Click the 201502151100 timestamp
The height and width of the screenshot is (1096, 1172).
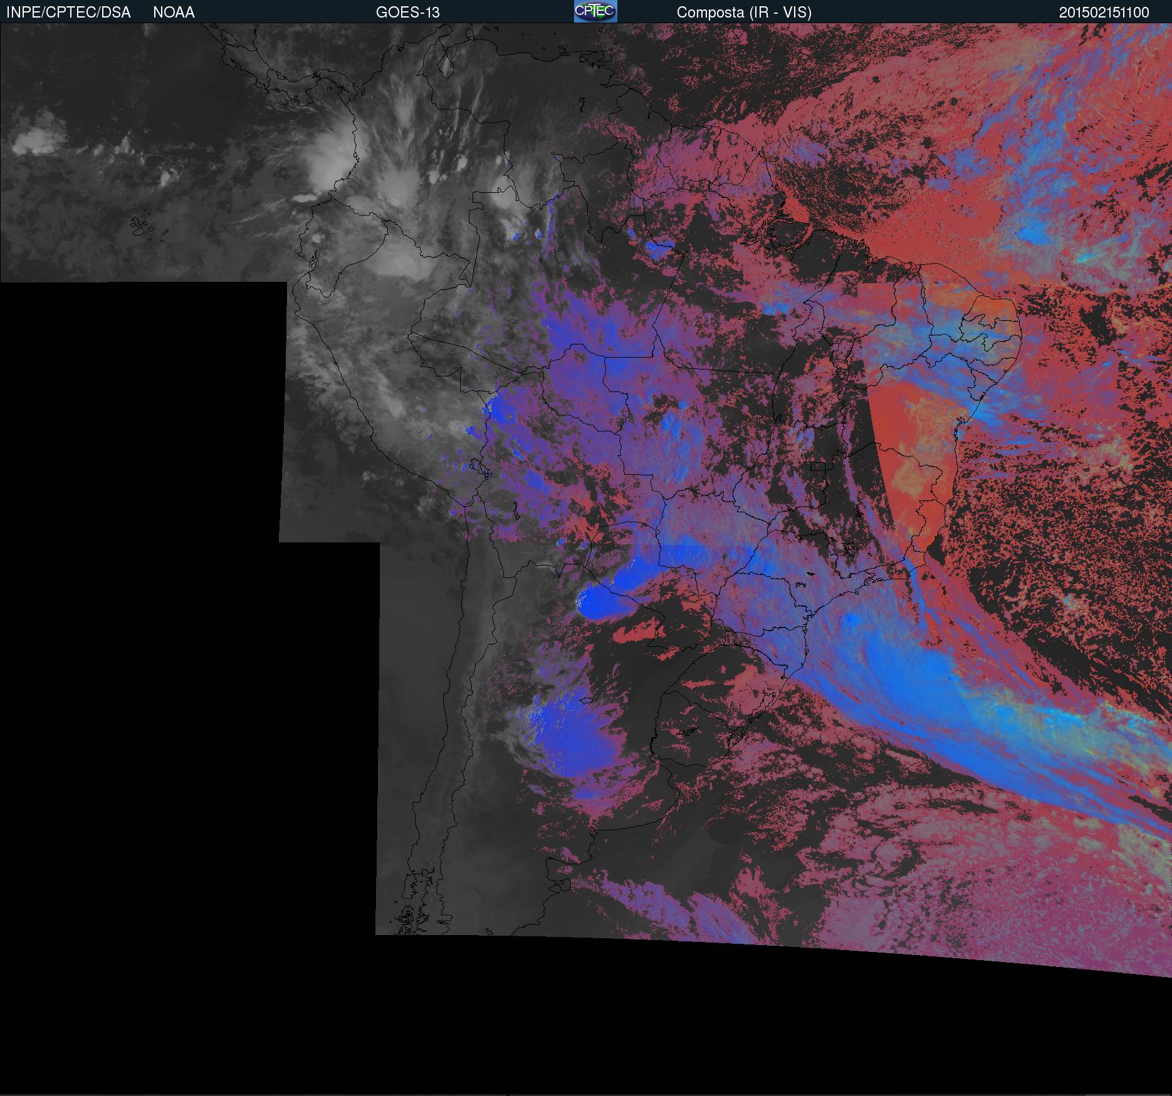(x=1104, y=13)
